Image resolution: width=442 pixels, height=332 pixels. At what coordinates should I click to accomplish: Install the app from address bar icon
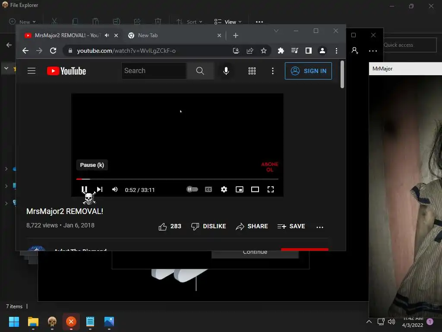[236, 51]
